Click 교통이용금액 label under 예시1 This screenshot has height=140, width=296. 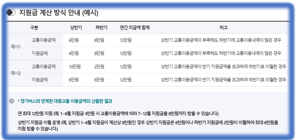point(44,40)
